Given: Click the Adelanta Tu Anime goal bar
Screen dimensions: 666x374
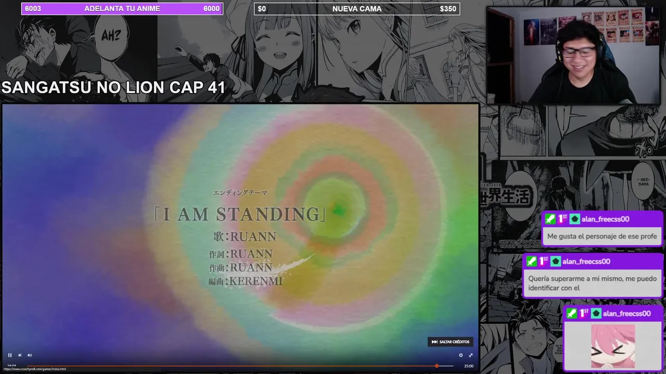Looking at the screenshot, I should coord(122,9).
